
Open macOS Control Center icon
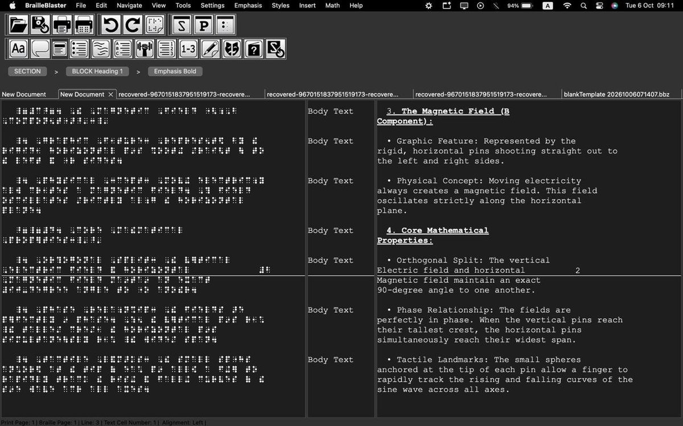point(599,6)
